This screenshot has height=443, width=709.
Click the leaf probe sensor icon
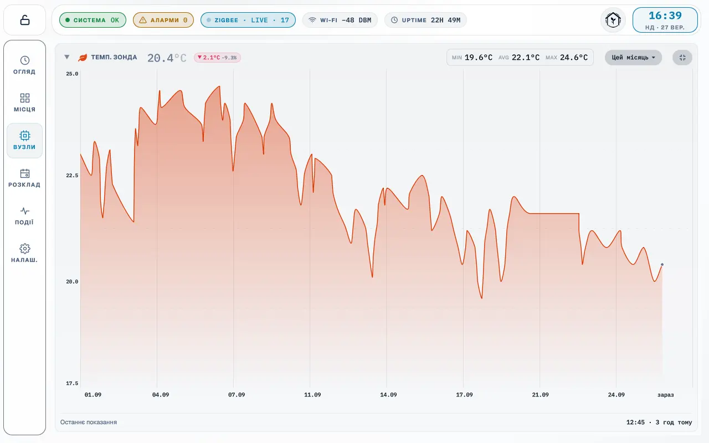(x=83, y=57)
